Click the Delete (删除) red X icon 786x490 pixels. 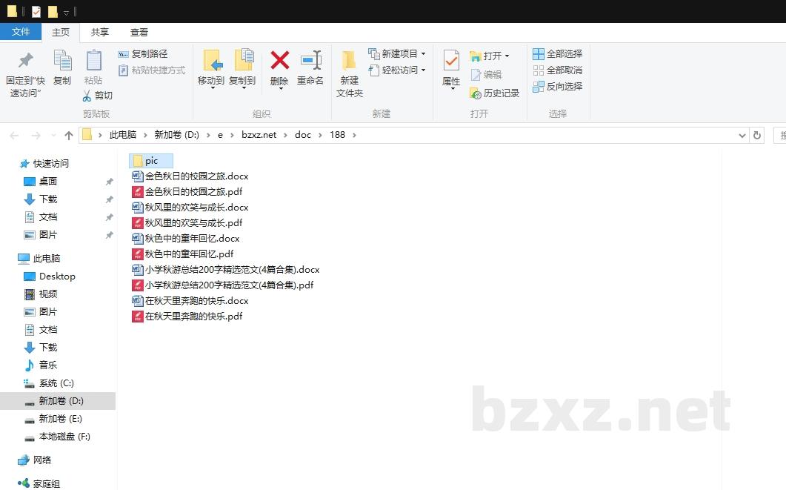click(279, 60)
